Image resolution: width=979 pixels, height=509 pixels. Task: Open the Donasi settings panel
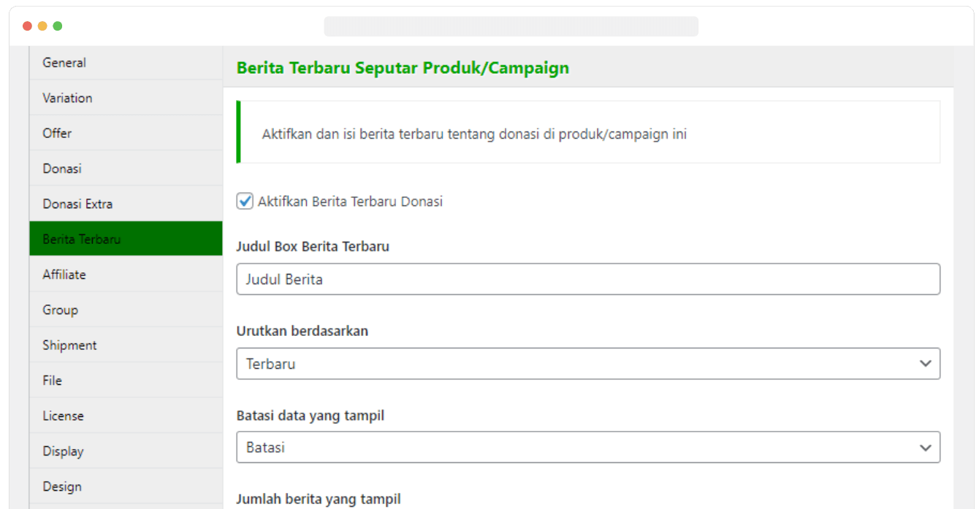pos(61,168)
